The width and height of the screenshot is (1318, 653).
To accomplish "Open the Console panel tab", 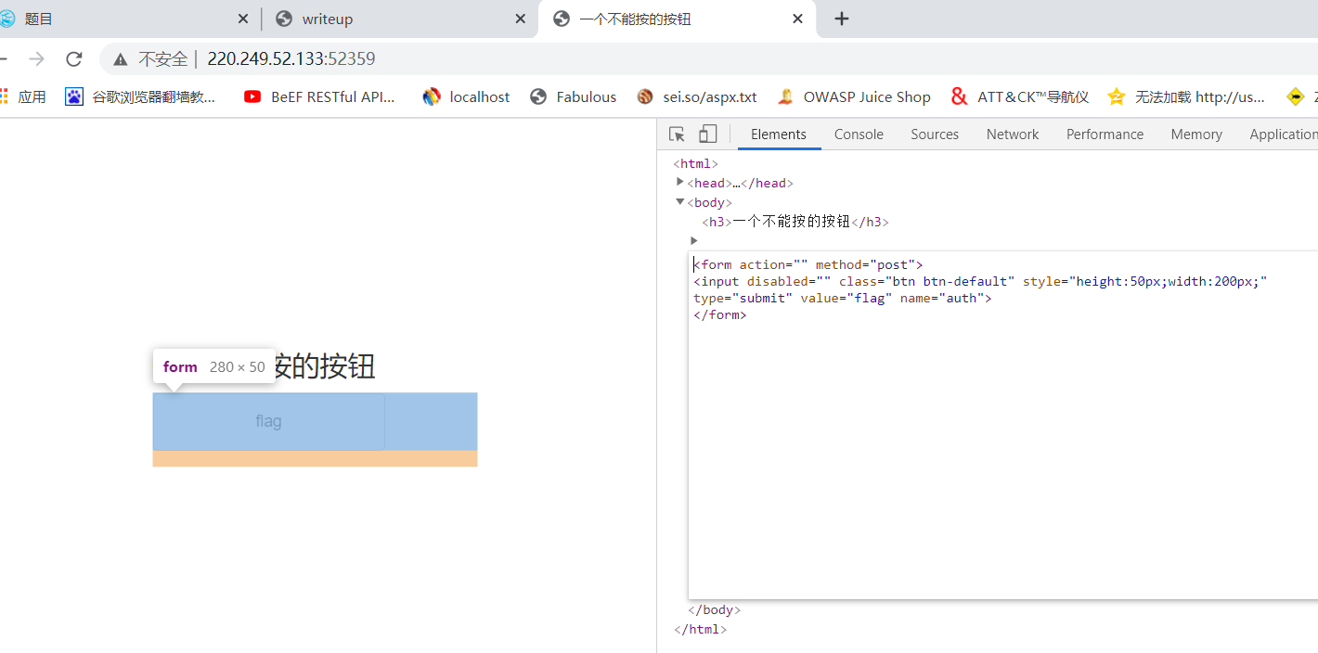I will (859, 134).
